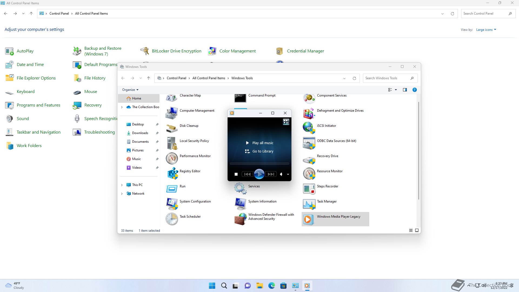The width and height of the screenshot is (519, 292).
Task: Open Windows Defender Firewall with Advanced Security
Action: pyautogui.click(x=264, y=219)
